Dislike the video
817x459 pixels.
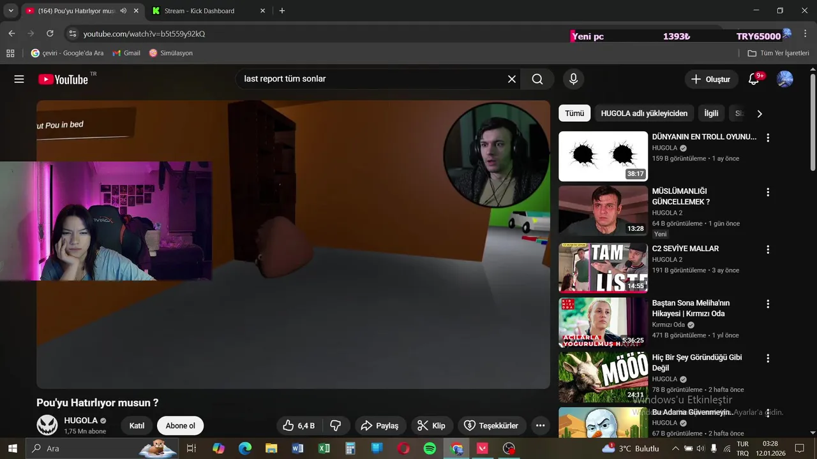tap(336, 425)
